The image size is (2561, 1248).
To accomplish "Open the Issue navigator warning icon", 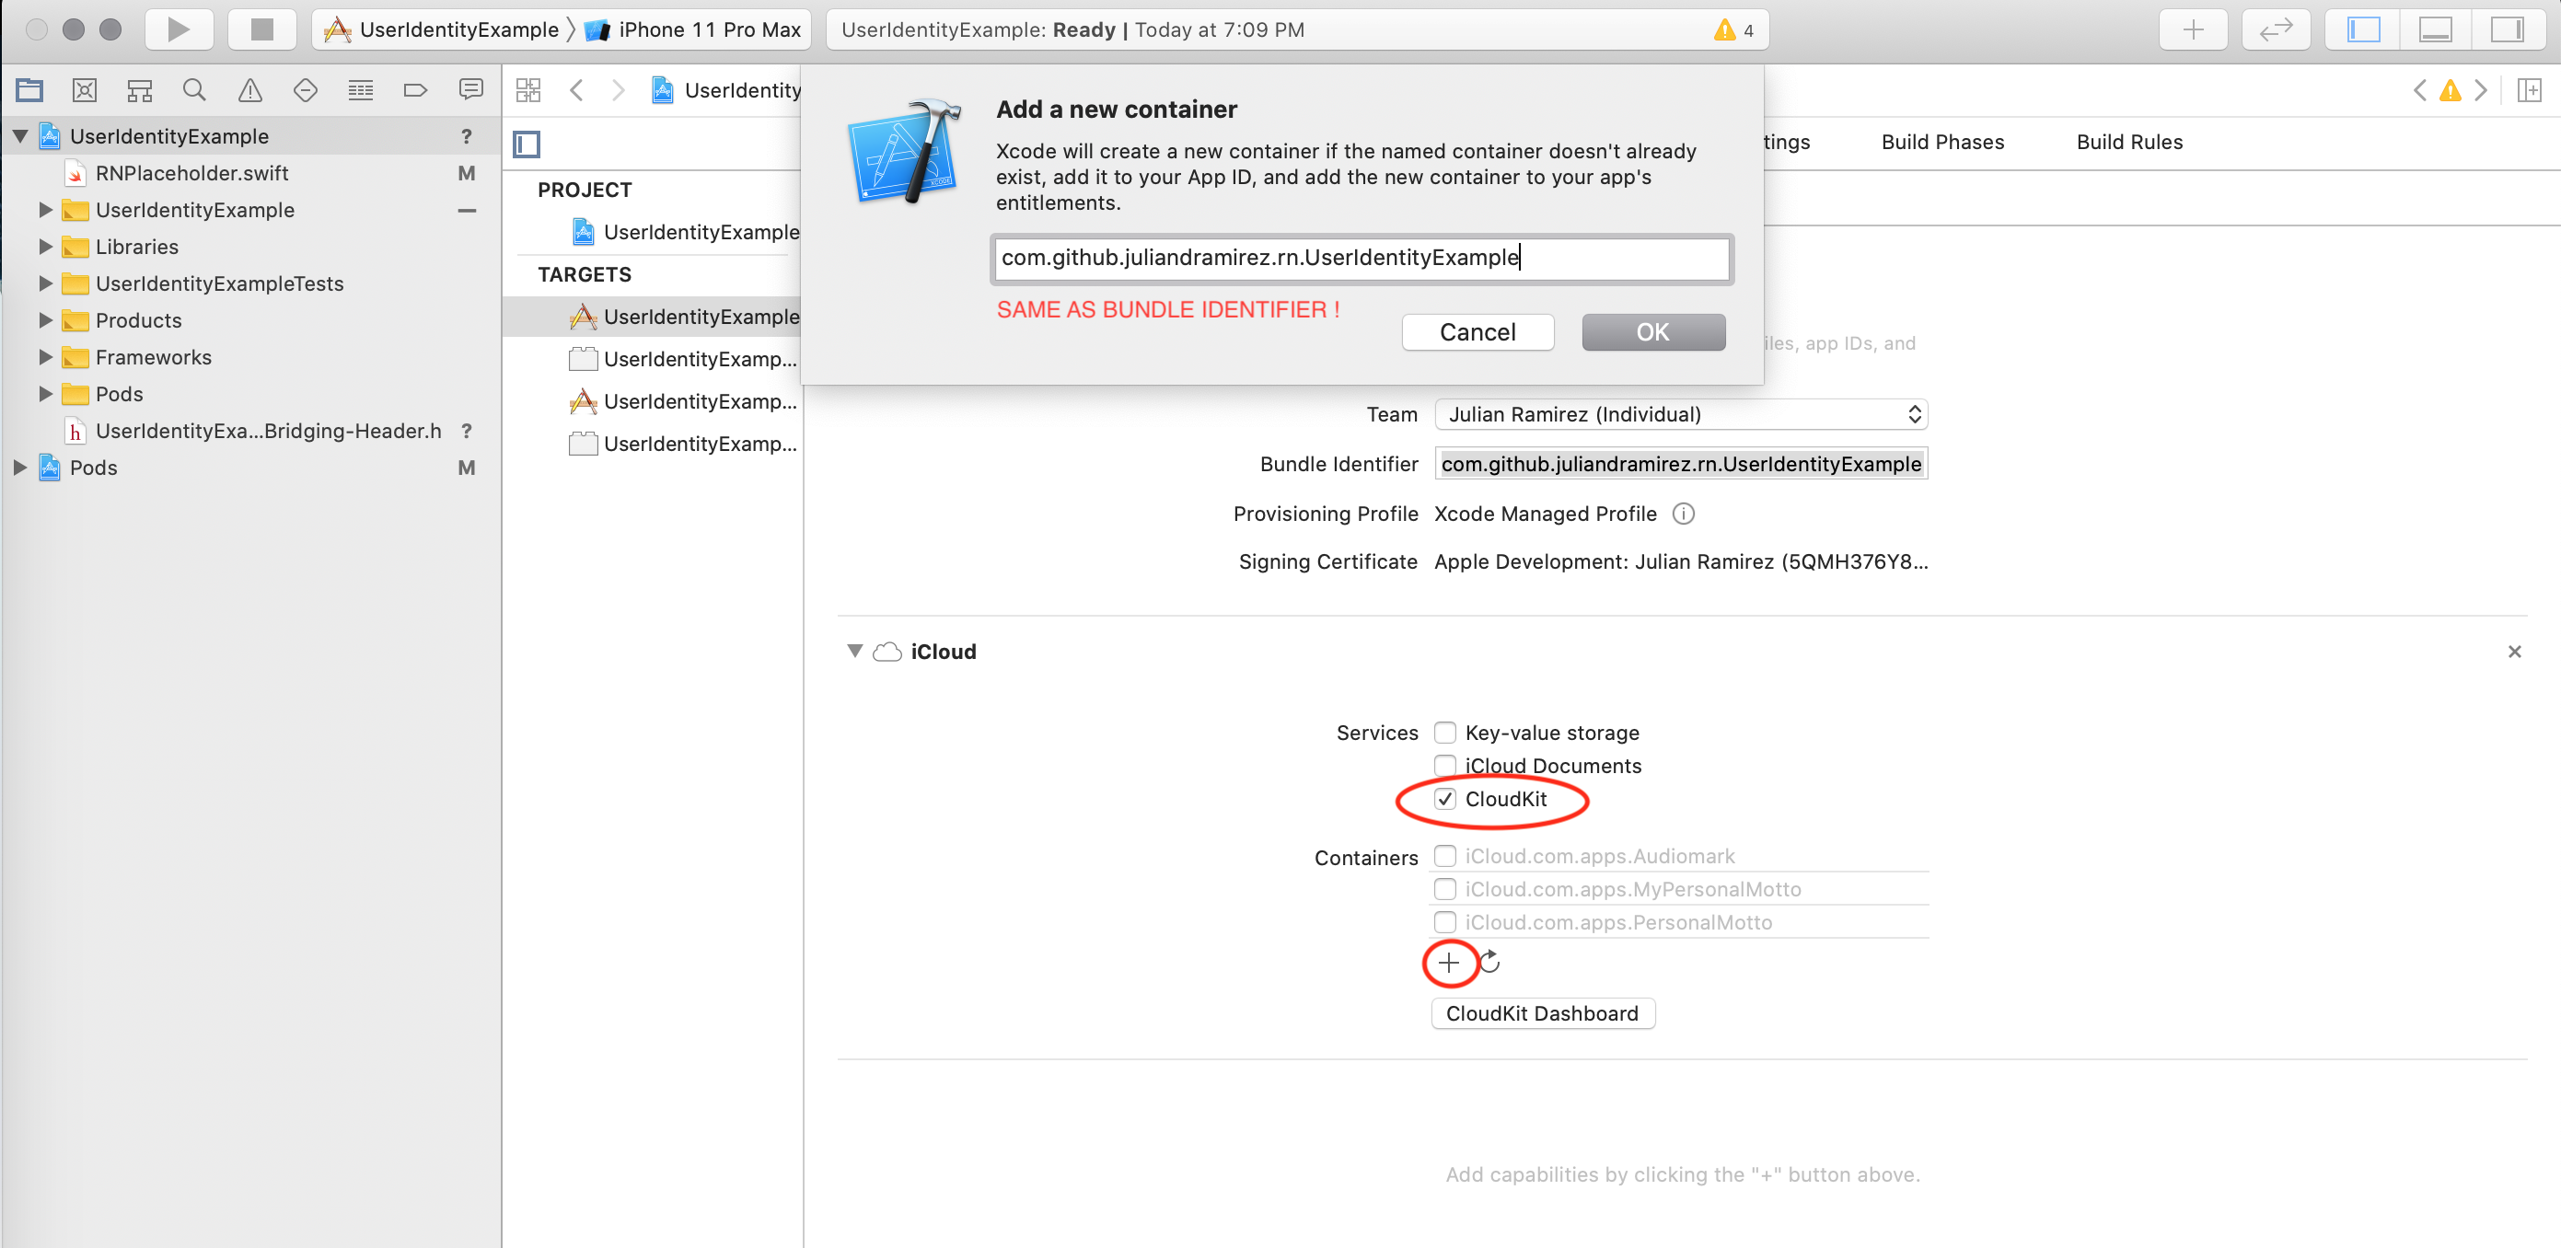I will (x=249, y=90).
